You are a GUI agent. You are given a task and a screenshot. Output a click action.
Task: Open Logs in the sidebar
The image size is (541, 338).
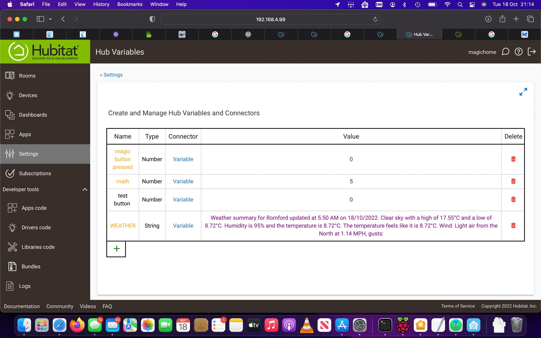click(25, 286)
